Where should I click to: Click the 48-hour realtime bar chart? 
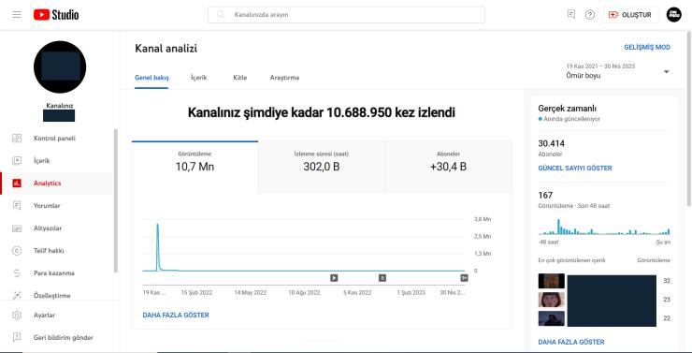coord(604,227)
